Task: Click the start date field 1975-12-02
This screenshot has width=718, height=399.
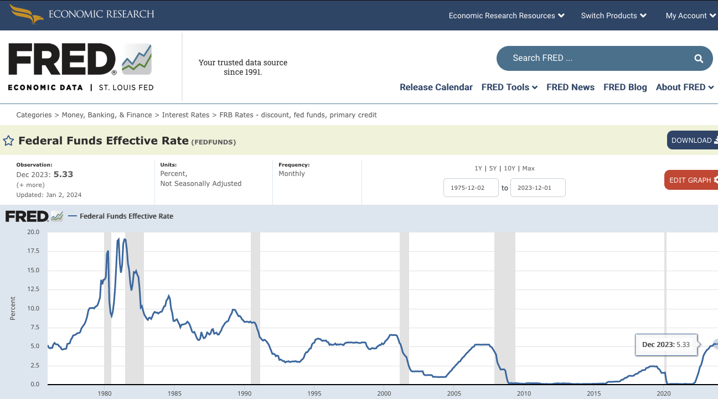Action: pos(471,188)
